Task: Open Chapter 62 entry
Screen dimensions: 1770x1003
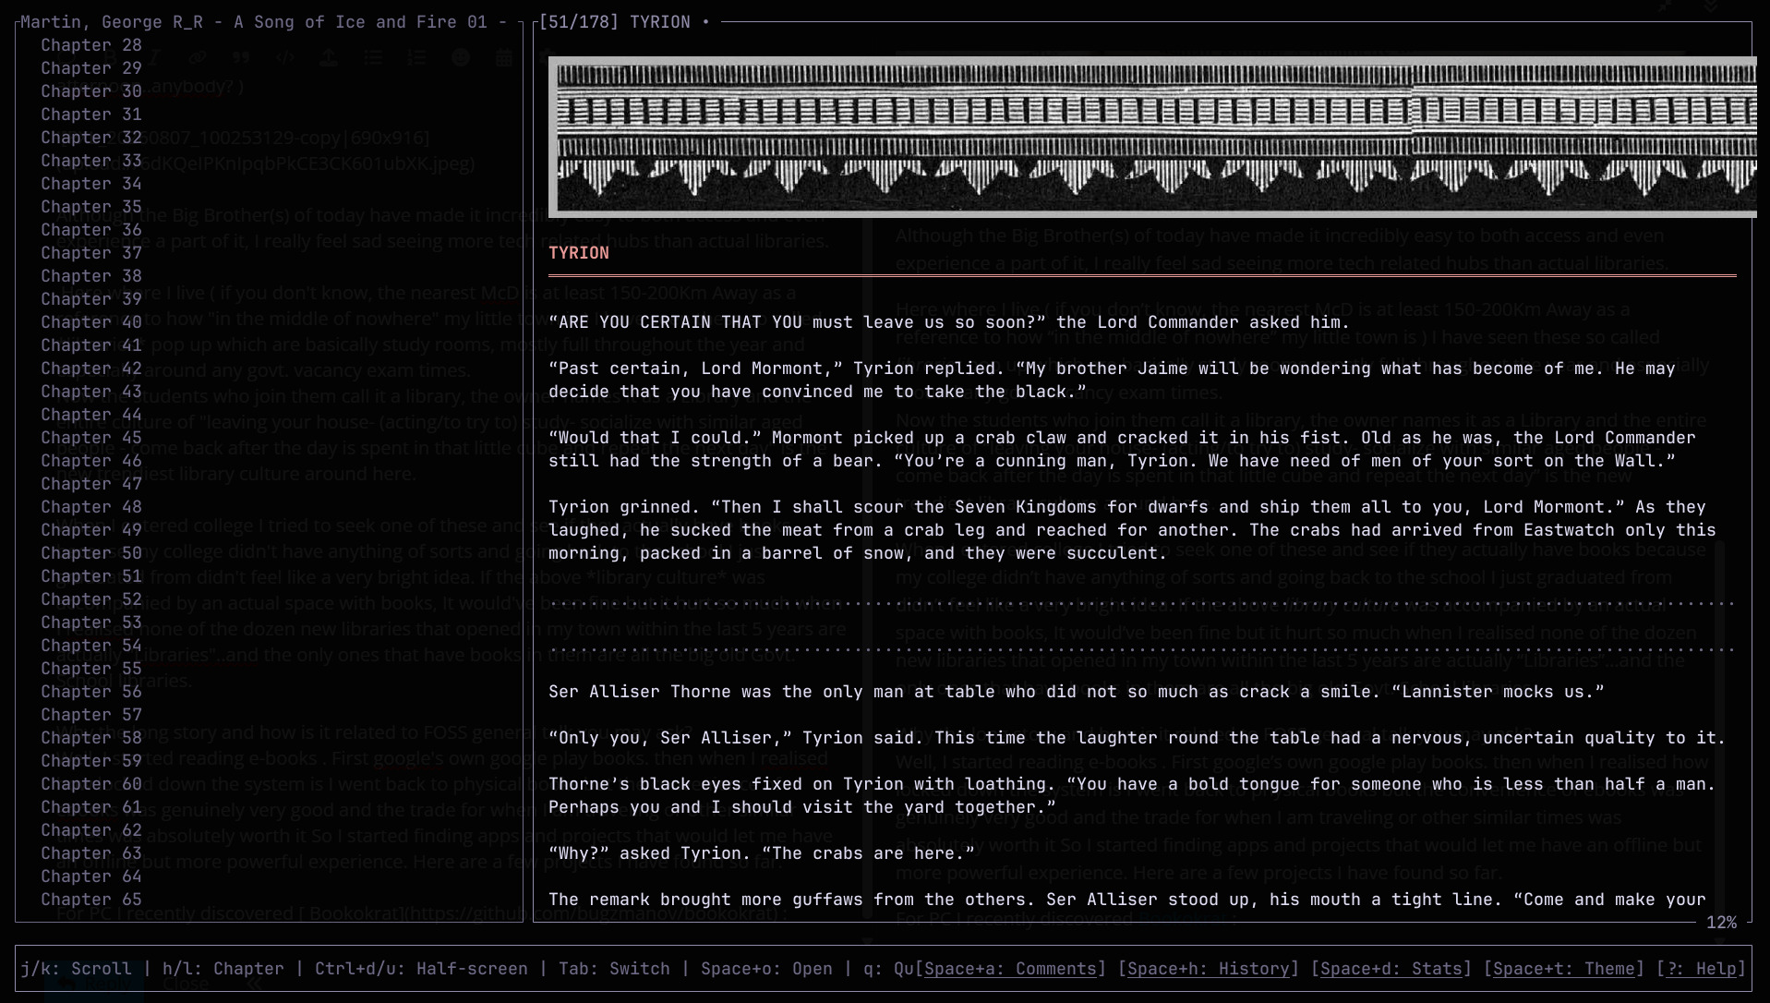Action: 91,830
